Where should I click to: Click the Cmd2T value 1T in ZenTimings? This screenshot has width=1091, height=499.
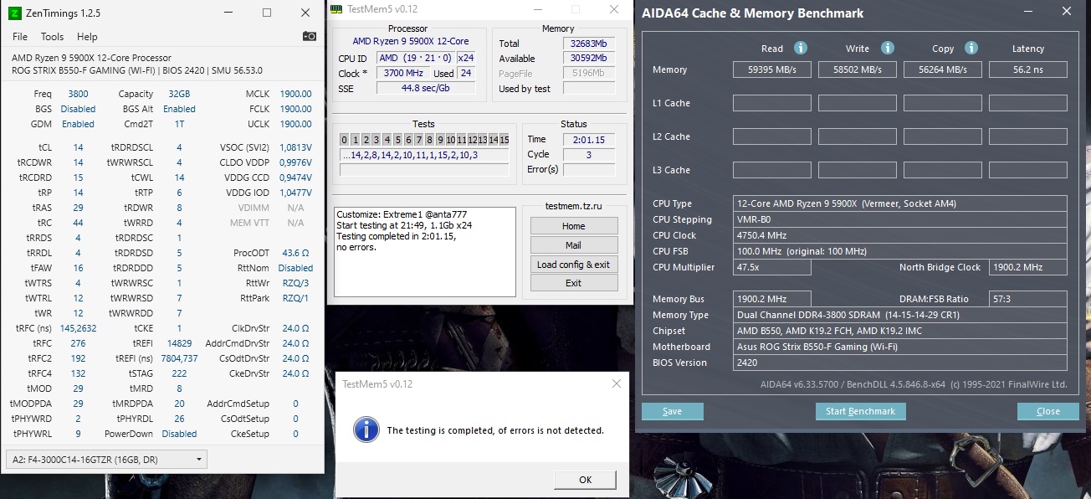[x=179, y=124]
